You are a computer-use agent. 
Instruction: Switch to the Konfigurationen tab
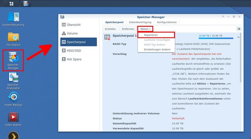click(x=167, y=22)
